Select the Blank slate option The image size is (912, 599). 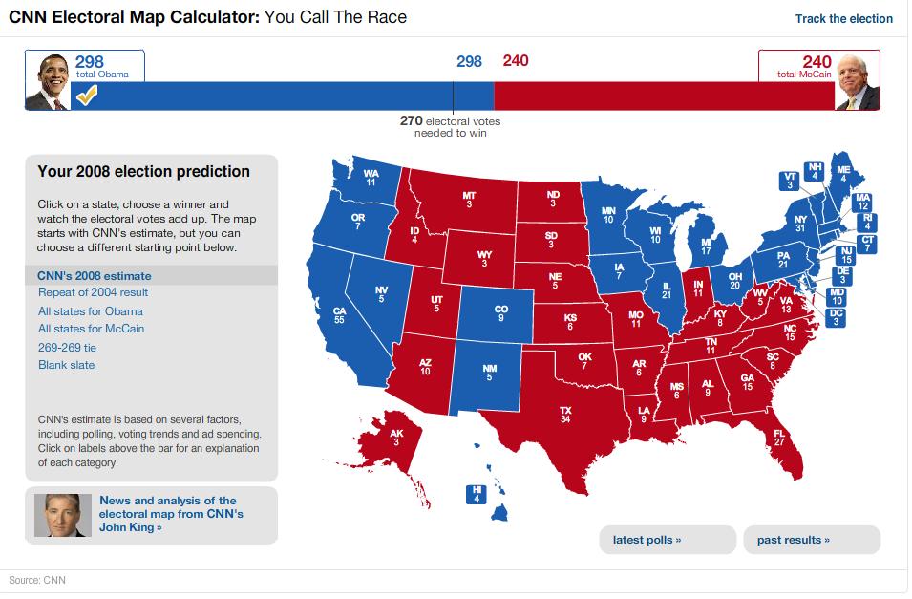67,366
